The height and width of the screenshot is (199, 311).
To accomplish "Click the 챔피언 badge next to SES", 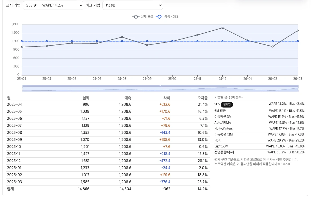I will click(x=227, y=104).
